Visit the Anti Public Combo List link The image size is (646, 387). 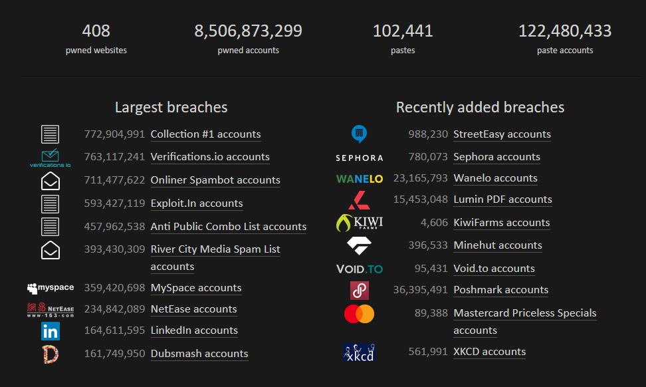(x=229, y=227)
